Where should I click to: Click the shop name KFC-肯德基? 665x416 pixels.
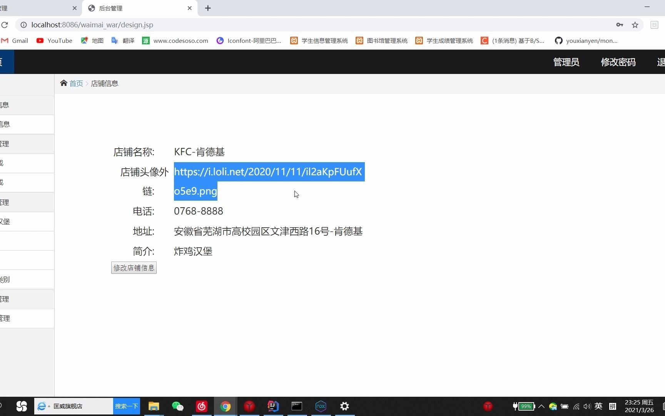[x=199, y=152]
